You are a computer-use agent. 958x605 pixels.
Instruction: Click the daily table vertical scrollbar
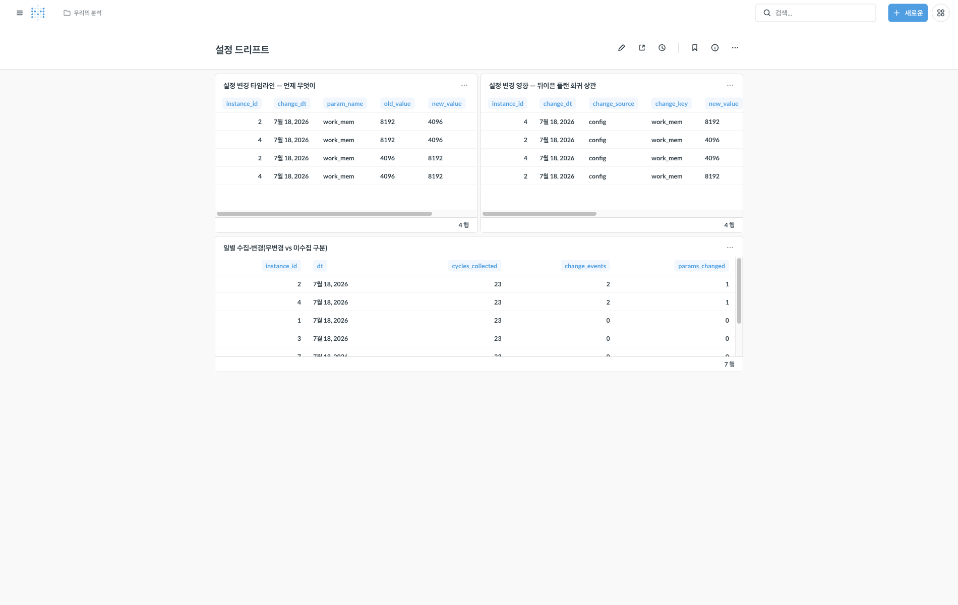point(739,291)
